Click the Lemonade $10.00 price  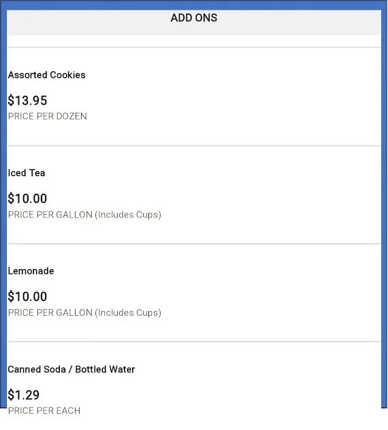click(27, 296)
